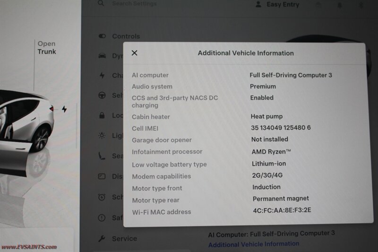Open the Service menu item

[124, 239]
